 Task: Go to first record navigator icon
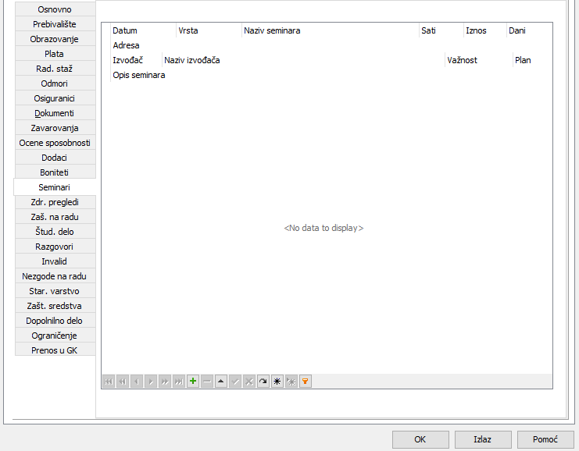pyautogui.click(x=109, y=382)
